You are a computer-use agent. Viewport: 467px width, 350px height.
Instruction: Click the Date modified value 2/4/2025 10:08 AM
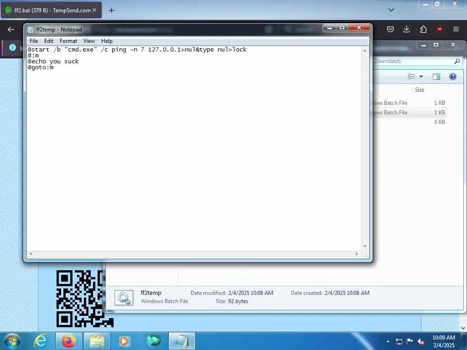click(250, 293)
